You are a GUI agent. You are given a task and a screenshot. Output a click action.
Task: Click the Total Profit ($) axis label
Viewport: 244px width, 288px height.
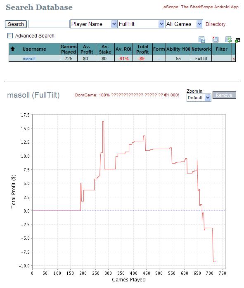(x=14, y=191)
